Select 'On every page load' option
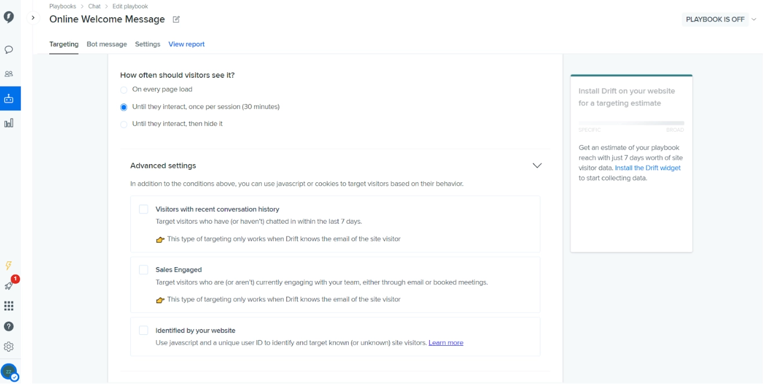 pos(123,90)
